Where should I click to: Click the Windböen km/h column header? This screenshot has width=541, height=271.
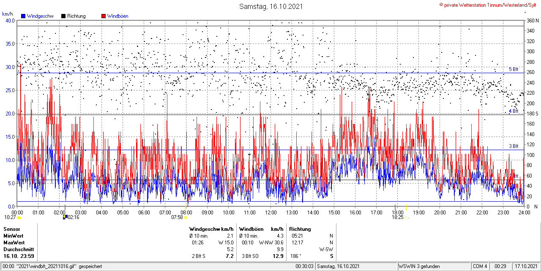261,229
